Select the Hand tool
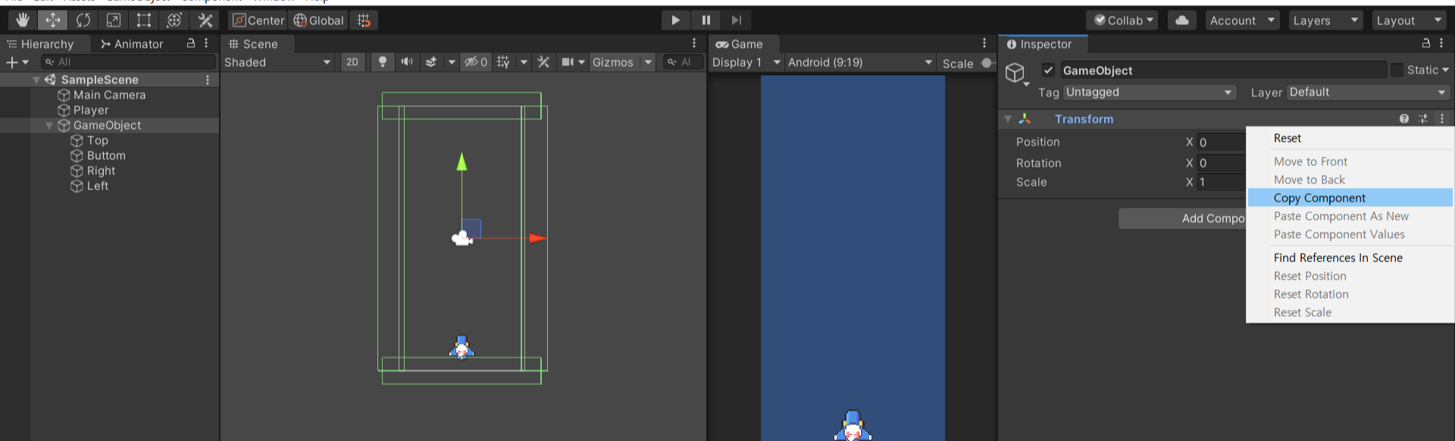 click(x=23, y=20)
